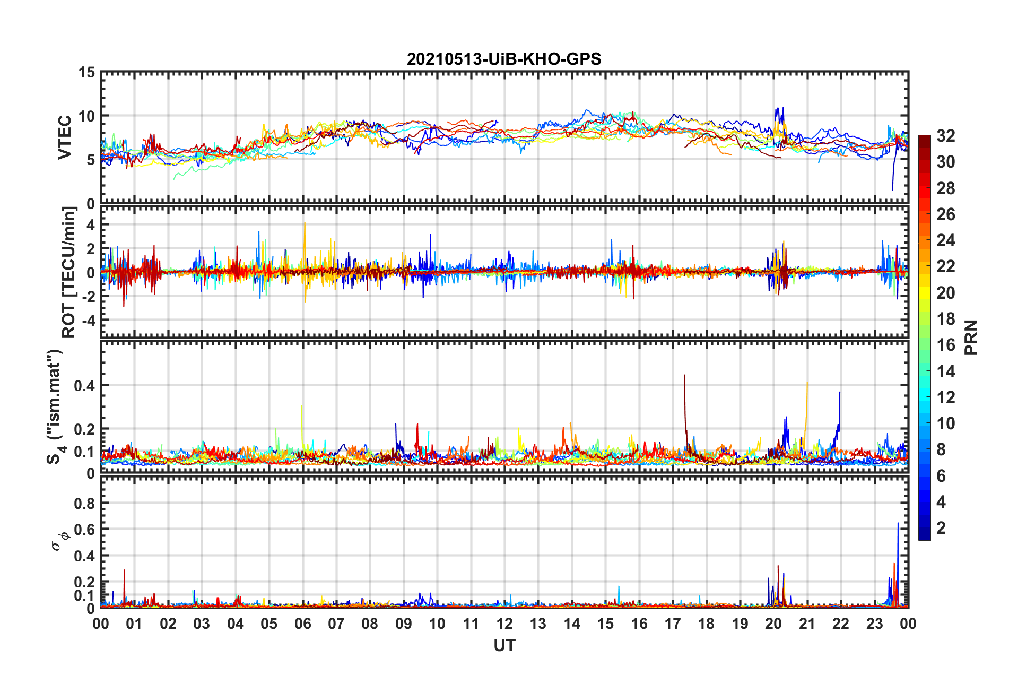Click VTEC axis tick 10
The height and width of the screenshot is (675, 1009).
coord(86,116)
